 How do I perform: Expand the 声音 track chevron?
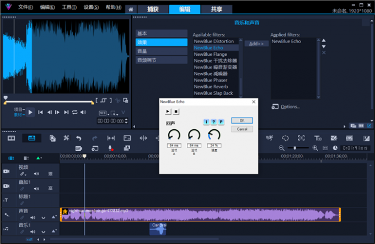pos(43,218)
